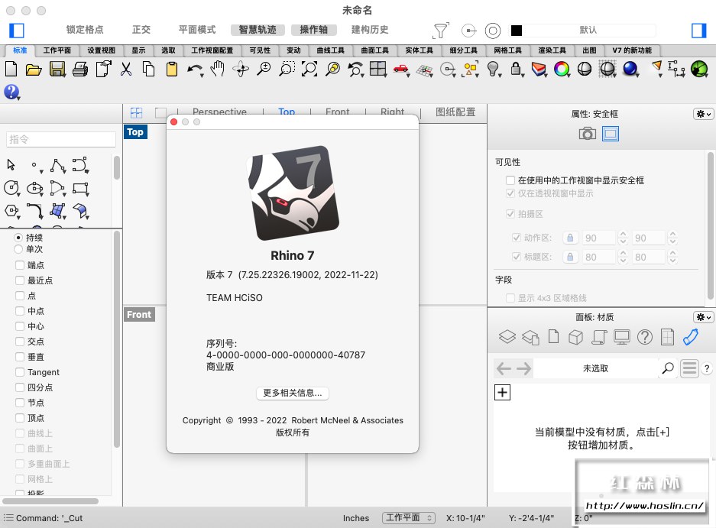This screenshot has width=716, height=528.
Task: Open the materials list menu icon
Action: click(689, 368)
